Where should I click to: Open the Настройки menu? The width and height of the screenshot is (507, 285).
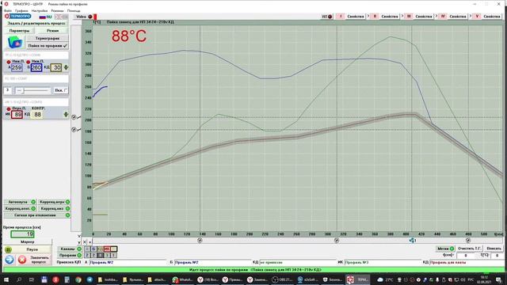(40, 10)
